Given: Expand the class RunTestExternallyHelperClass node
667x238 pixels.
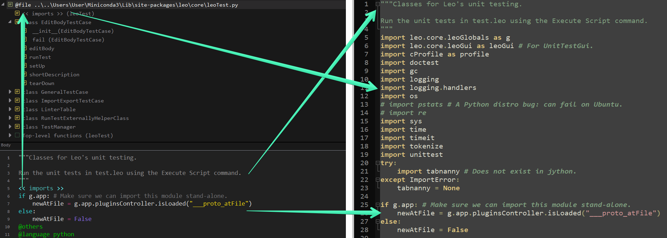Looking at the screenshot, I should point(10,118).
